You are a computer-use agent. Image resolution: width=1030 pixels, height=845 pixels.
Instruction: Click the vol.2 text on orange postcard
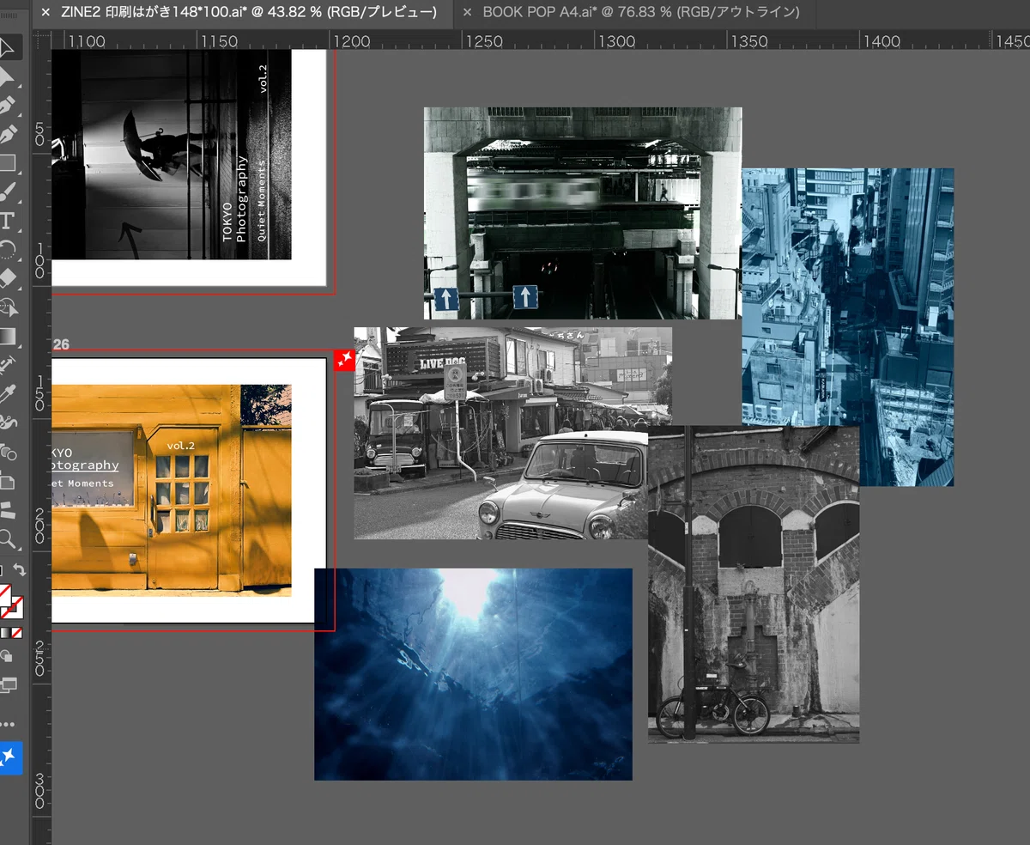click(181, 446)
